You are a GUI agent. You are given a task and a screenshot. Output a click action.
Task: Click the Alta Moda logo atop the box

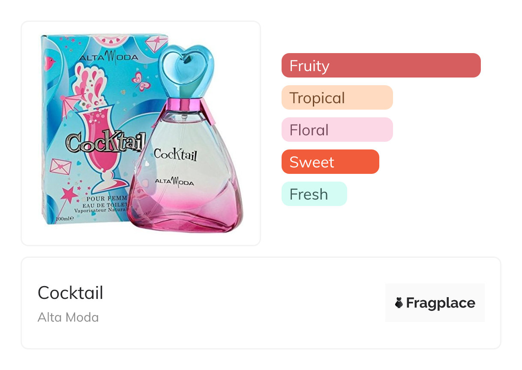tap(108, 57)
